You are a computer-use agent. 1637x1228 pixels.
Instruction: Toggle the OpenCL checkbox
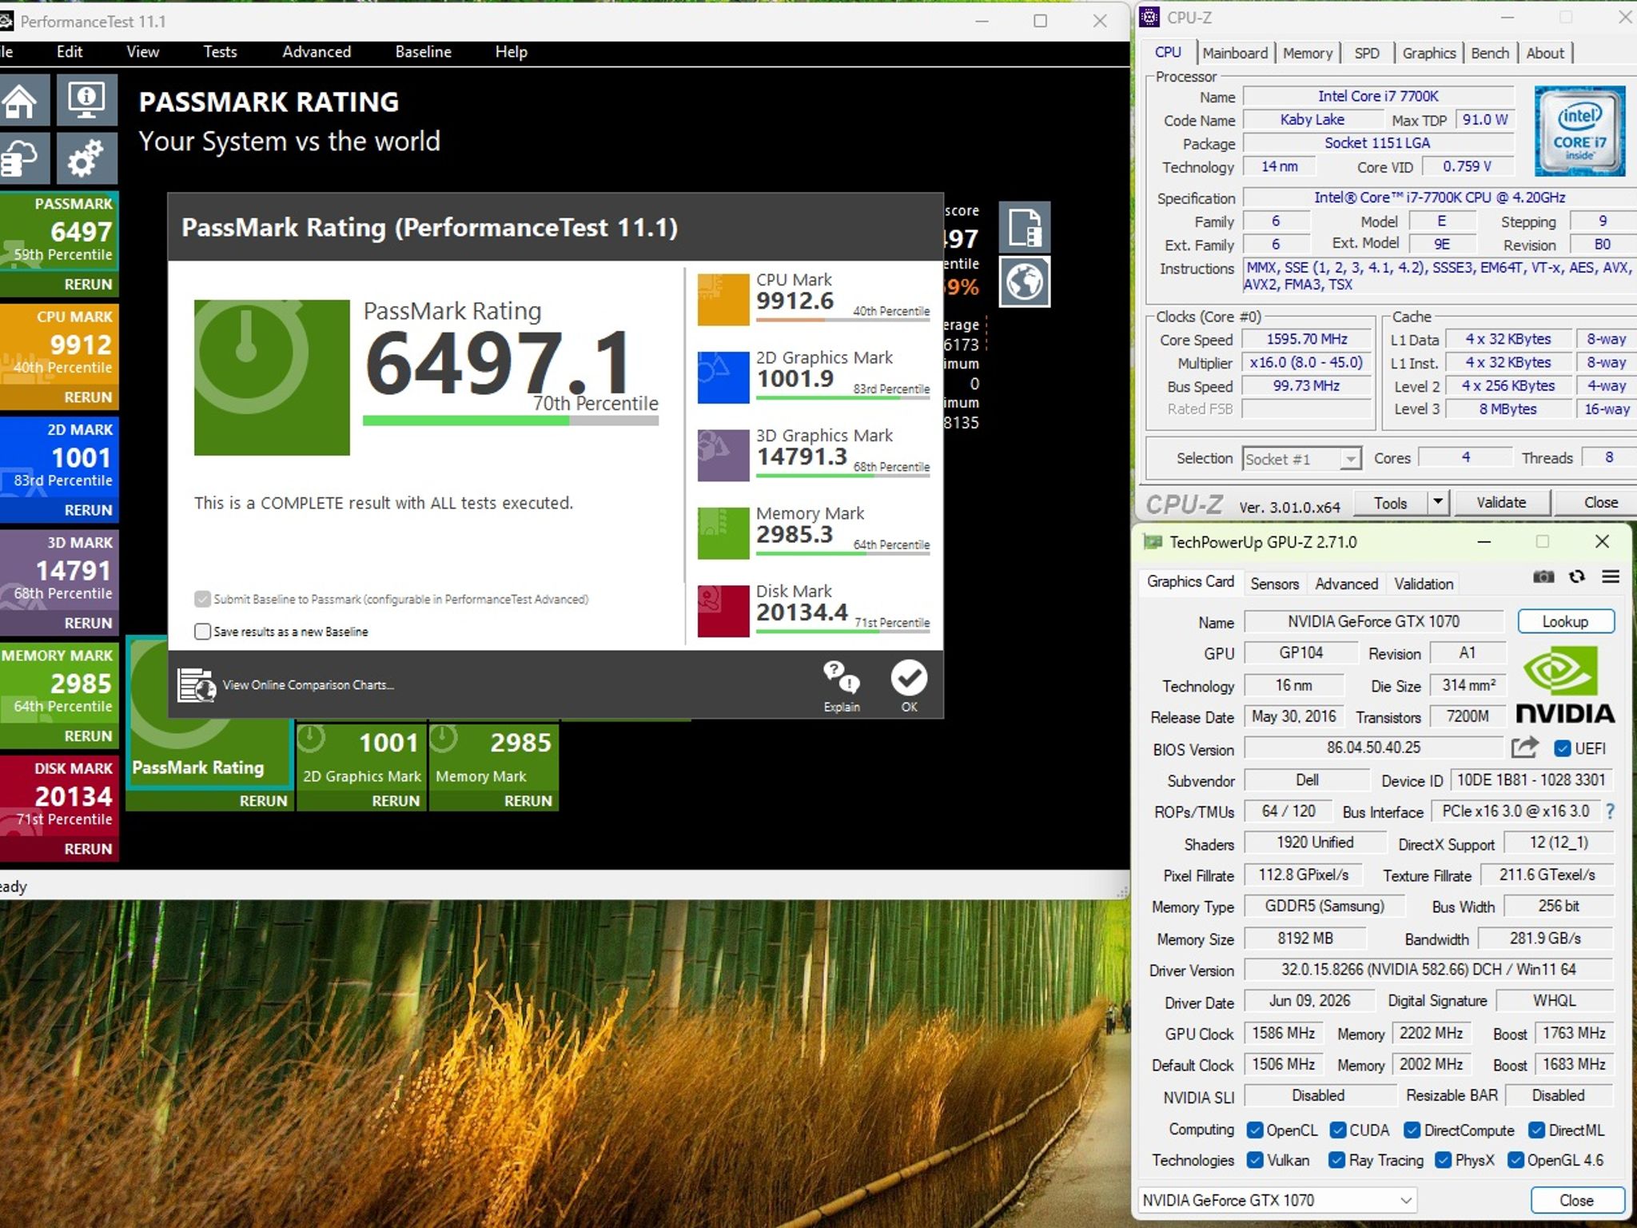(x=1255, y=1130)
